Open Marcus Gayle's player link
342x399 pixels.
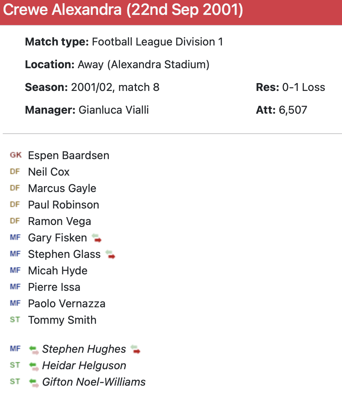click(x=62, y=188)
